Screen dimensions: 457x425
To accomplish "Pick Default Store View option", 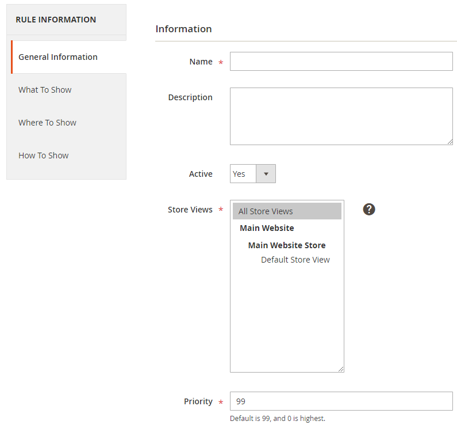I will coord(295,260).
